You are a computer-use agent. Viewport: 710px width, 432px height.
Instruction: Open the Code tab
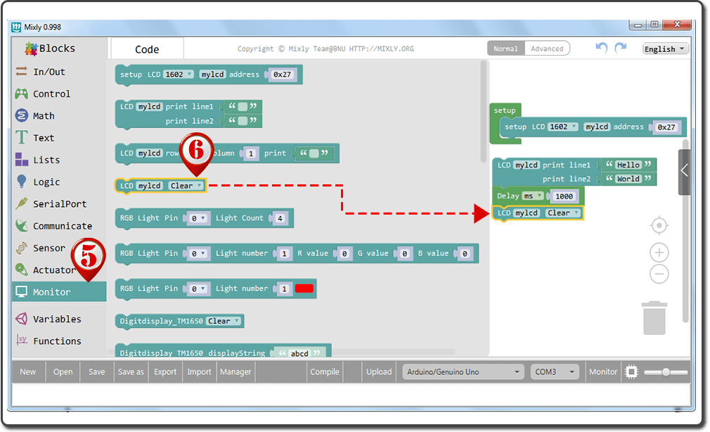click(147, 49)
